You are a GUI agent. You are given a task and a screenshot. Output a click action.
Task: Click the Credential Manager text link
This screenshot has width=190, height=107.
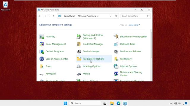point(93,44)
